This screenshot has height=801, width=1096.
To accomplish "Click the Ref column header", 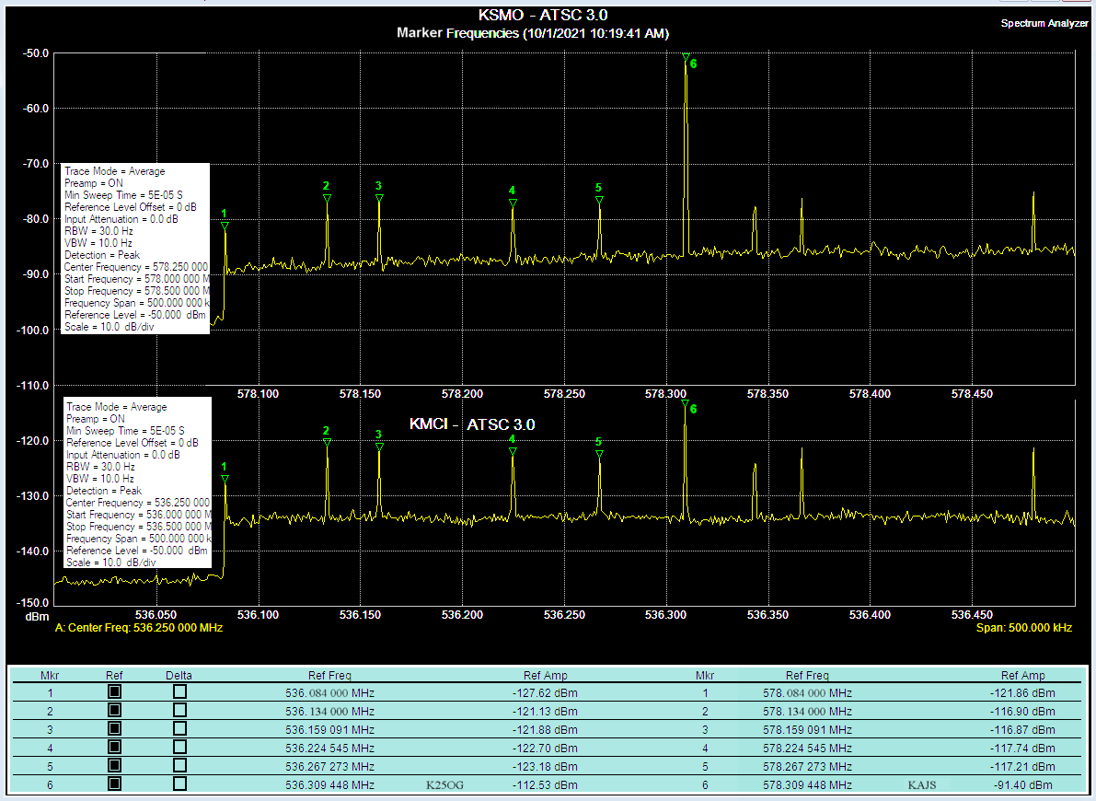I will tap(114, 675).
